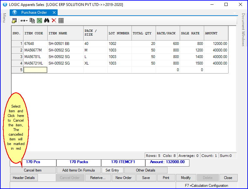Viewport: 248px width, 189px height.
Task: Click sale rate cell 1400
Action: (192, 57)
